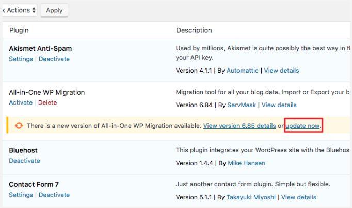Open the ServMask author link

click(x=242, y=105)
